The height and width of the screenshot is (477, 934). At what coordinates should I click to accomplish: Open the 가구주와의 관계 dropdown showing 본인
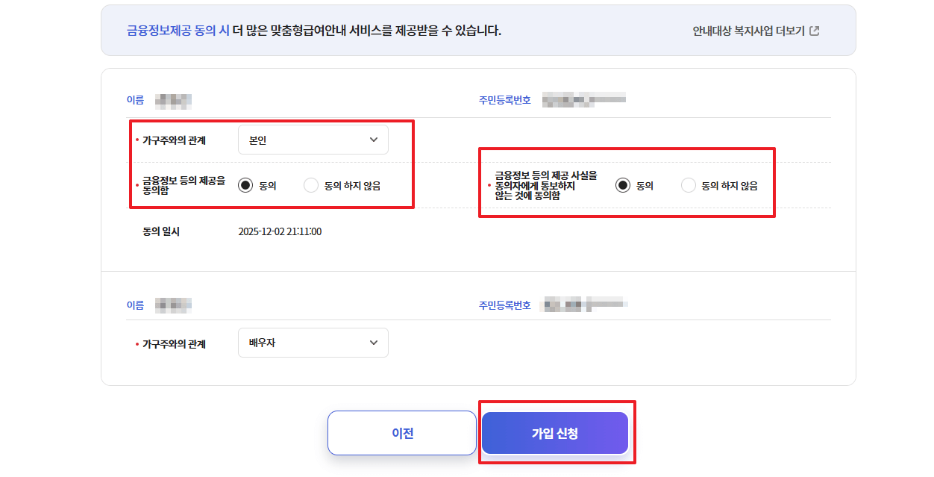(313, 140)
